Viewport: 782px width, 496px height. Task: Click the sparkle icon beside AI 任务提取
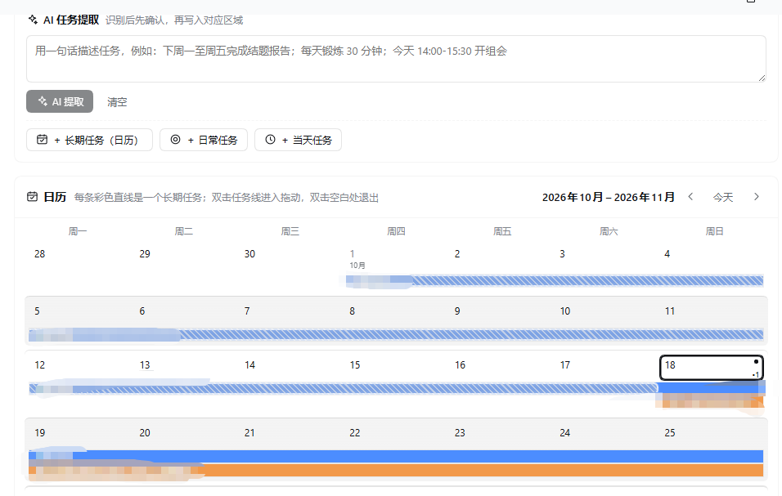coord(33,20)
